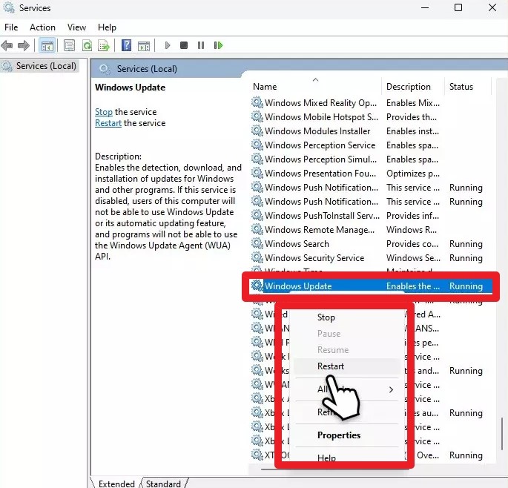Click gear icon of Windows Mixed Reality row

(x=257, y=103)
